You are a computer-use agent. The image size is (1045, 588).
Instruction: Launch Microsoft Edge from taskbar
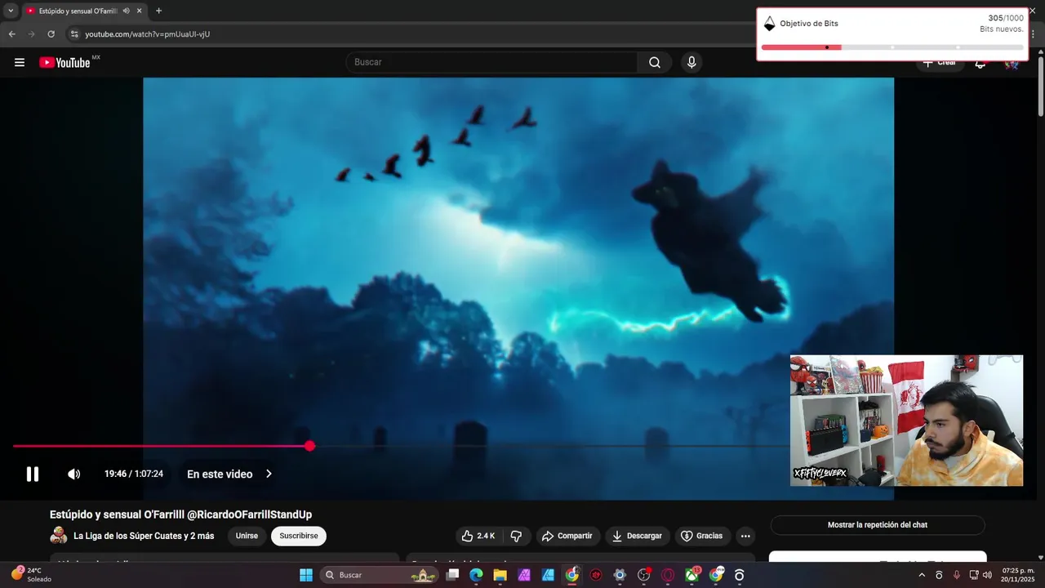[476, 575]
